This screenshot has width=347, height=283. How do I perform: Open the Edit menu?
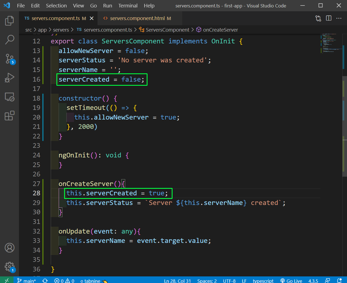click(35, 5)
